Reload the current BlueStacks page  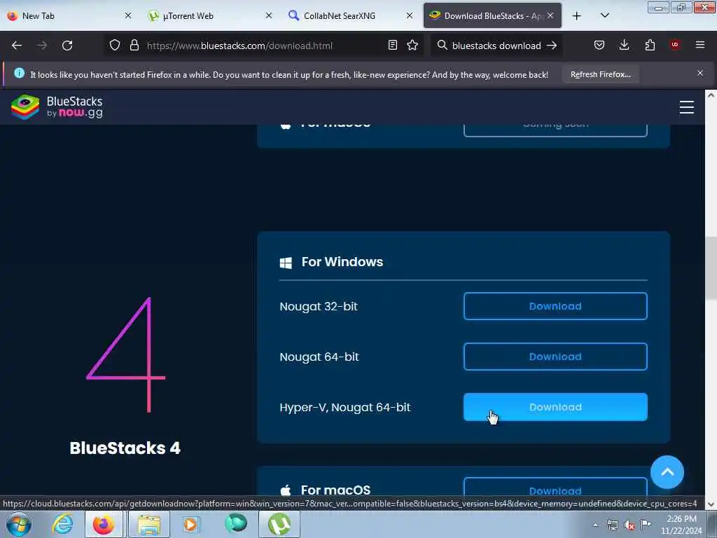point(67,46)
